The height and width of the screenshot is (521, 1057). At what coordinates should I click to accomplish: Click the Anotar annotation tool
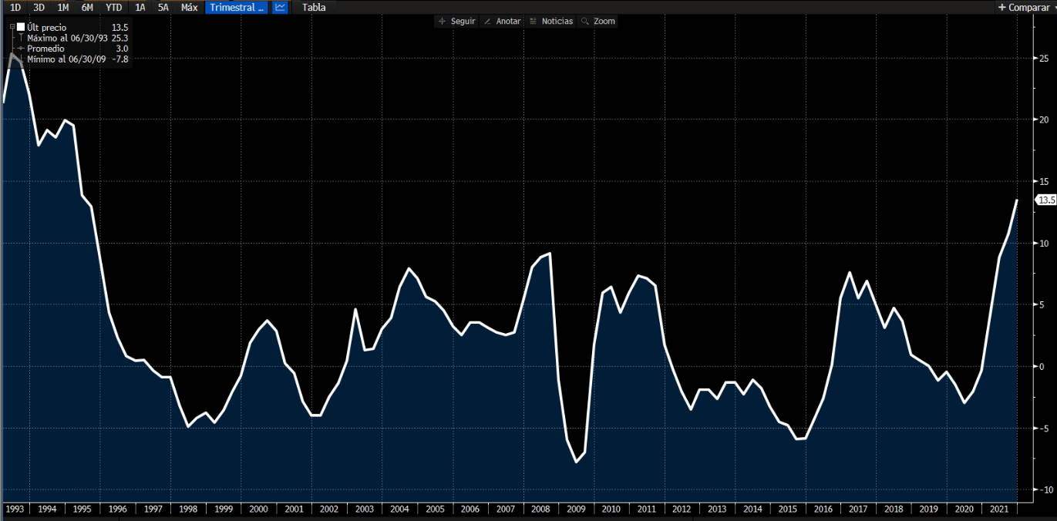click(502, 21)
